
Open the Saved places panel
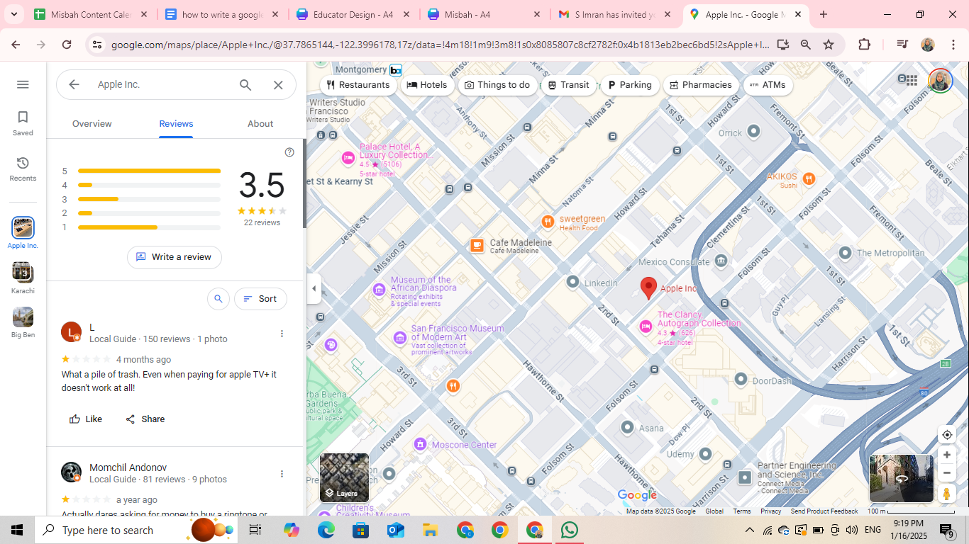point(23,123)
